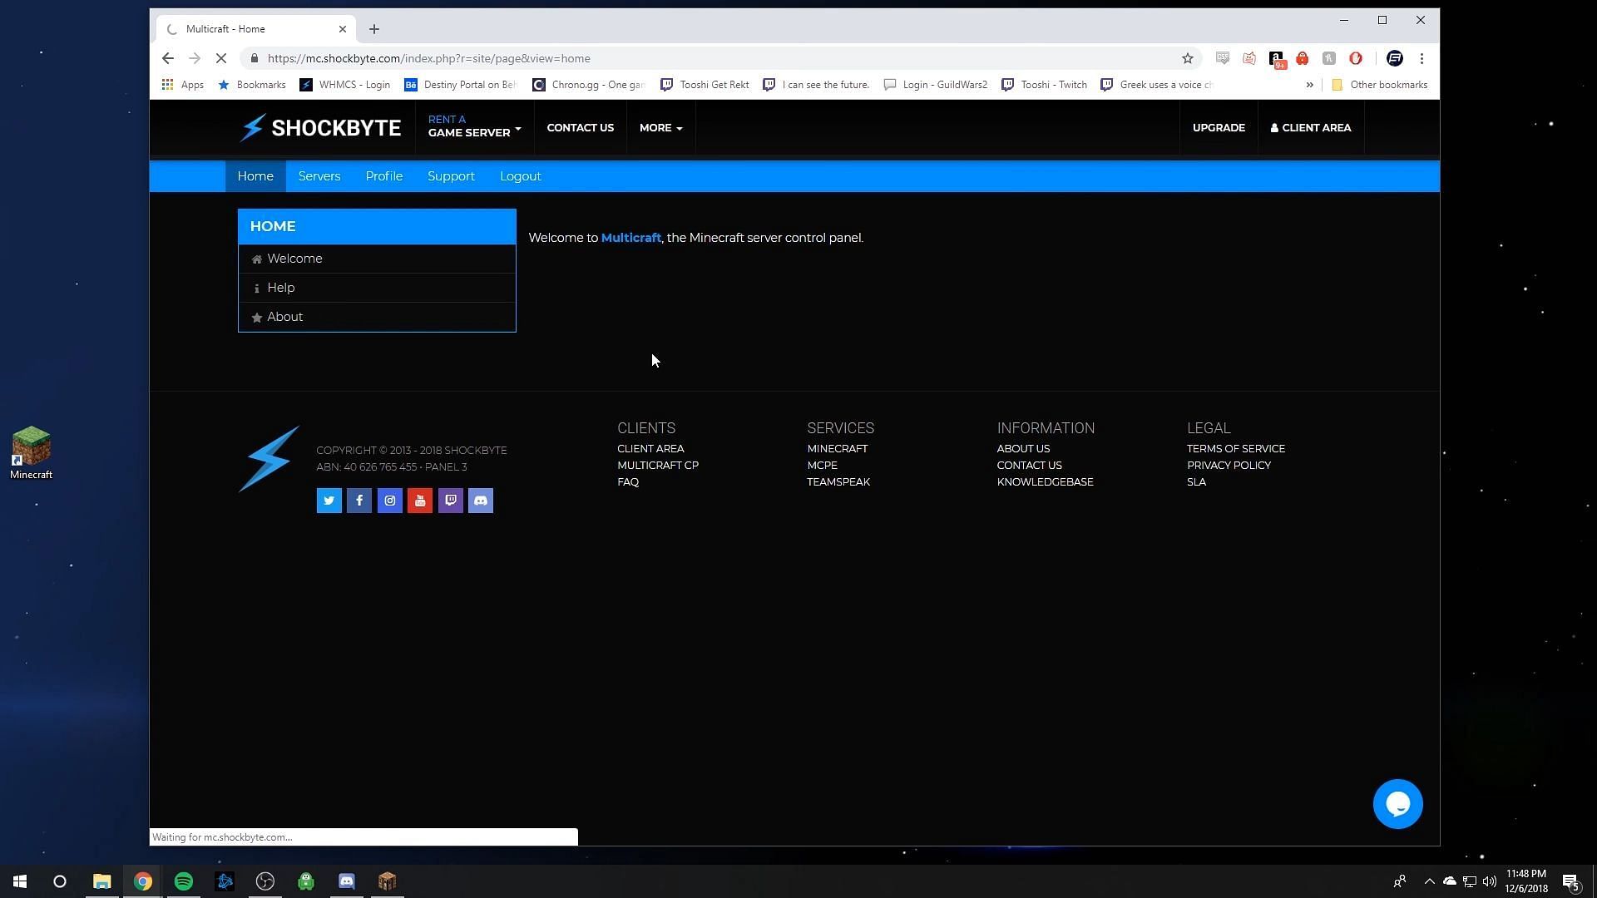Open the Client Area button in the header

tap(1311, 128)
